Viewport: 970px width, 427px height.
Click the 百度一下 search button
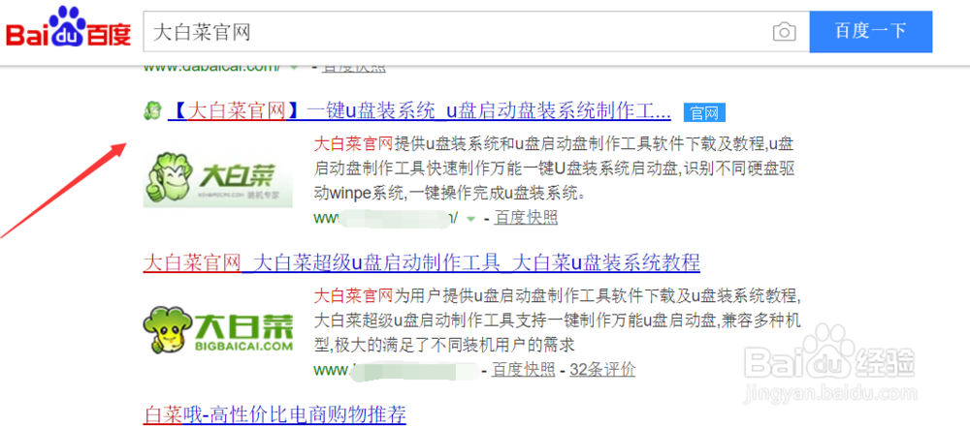click(870, 32)
